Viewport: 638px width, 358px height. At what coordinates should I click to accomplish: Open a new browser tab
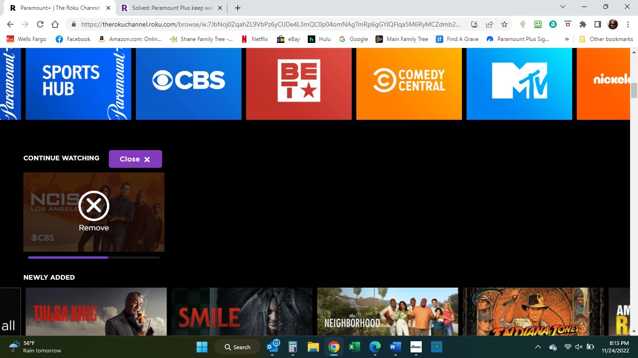tap(238, 8)
